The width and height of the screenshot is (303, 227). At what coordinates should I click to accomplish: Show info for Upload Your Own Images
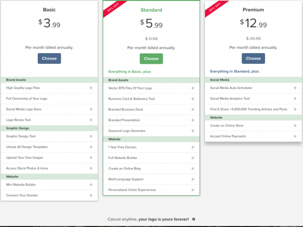[91, 158]
